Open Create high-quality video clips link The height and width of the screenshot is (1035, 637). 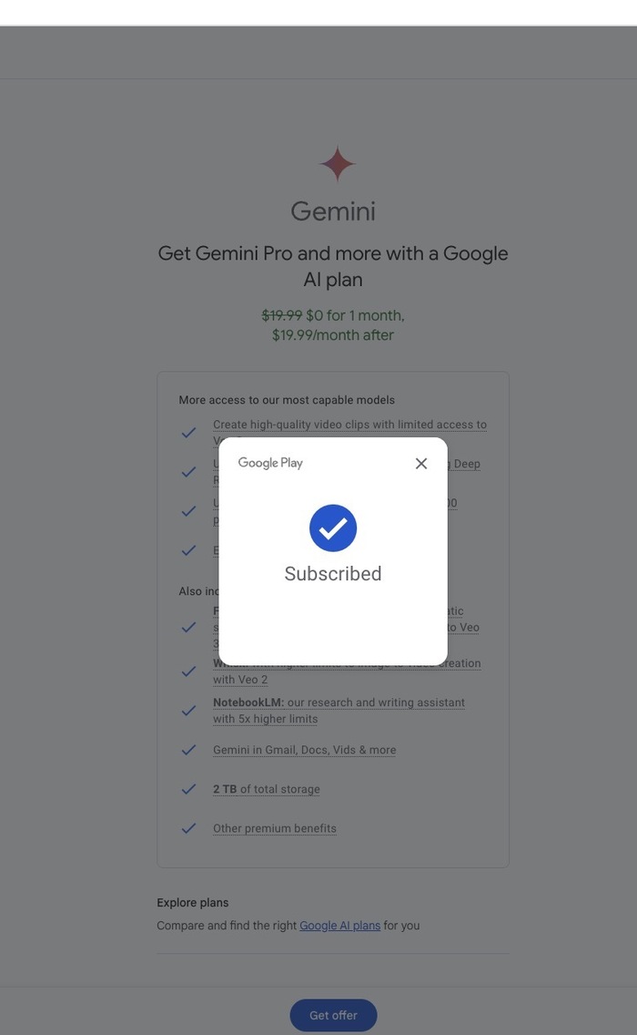pyautogui.click(x=349, y=425)
